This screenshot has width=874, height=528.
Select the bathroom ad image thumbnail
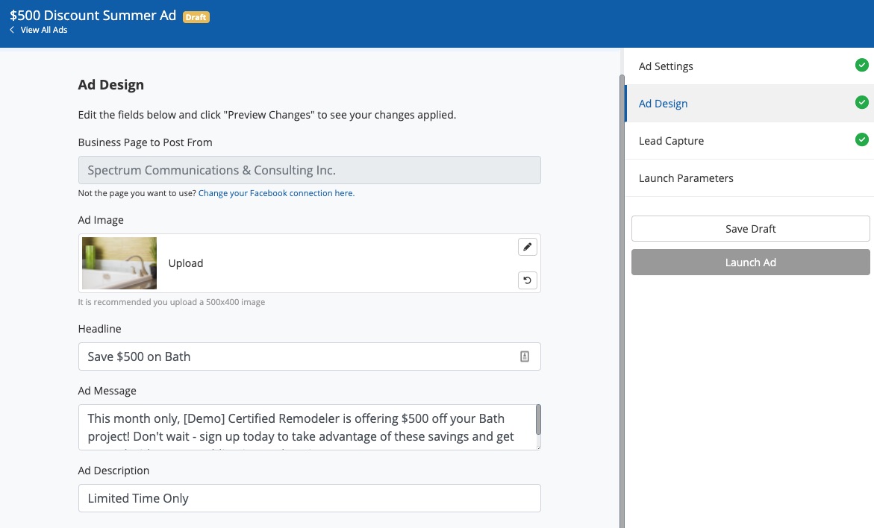[119, 263]
